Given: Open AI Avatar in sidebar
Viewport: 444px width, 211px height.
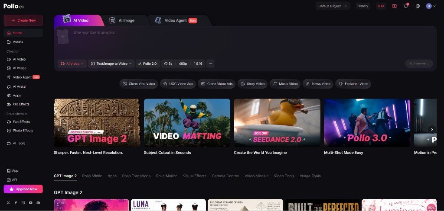Looking at the screenshot, I should point(23,86).
